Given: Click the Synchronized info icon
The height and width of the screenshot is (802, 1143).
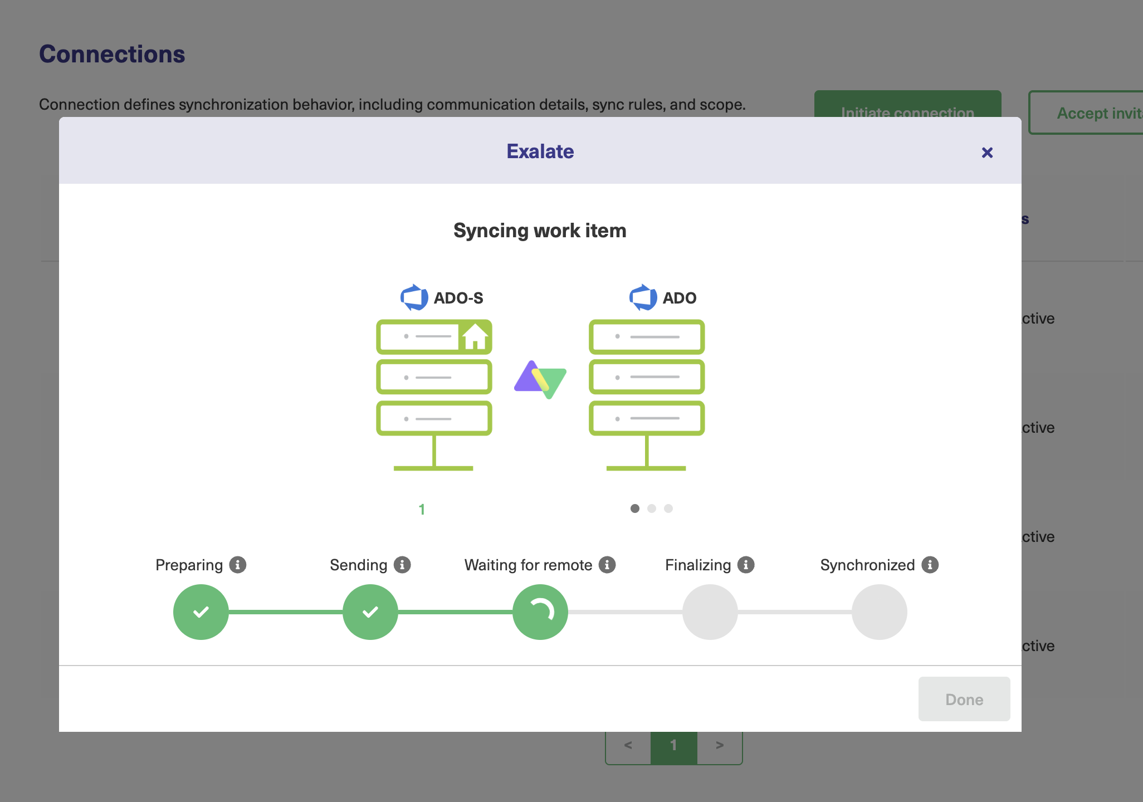Looking at the screenshot, I should click(x=930, y=565).
